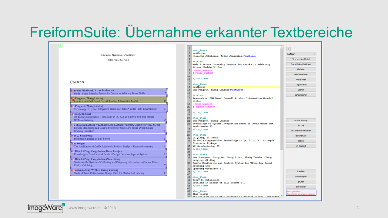The height and width of the screenshot is (218, 388).
Task: Click the 'prüfen' button
Action: tap(301, 182)
